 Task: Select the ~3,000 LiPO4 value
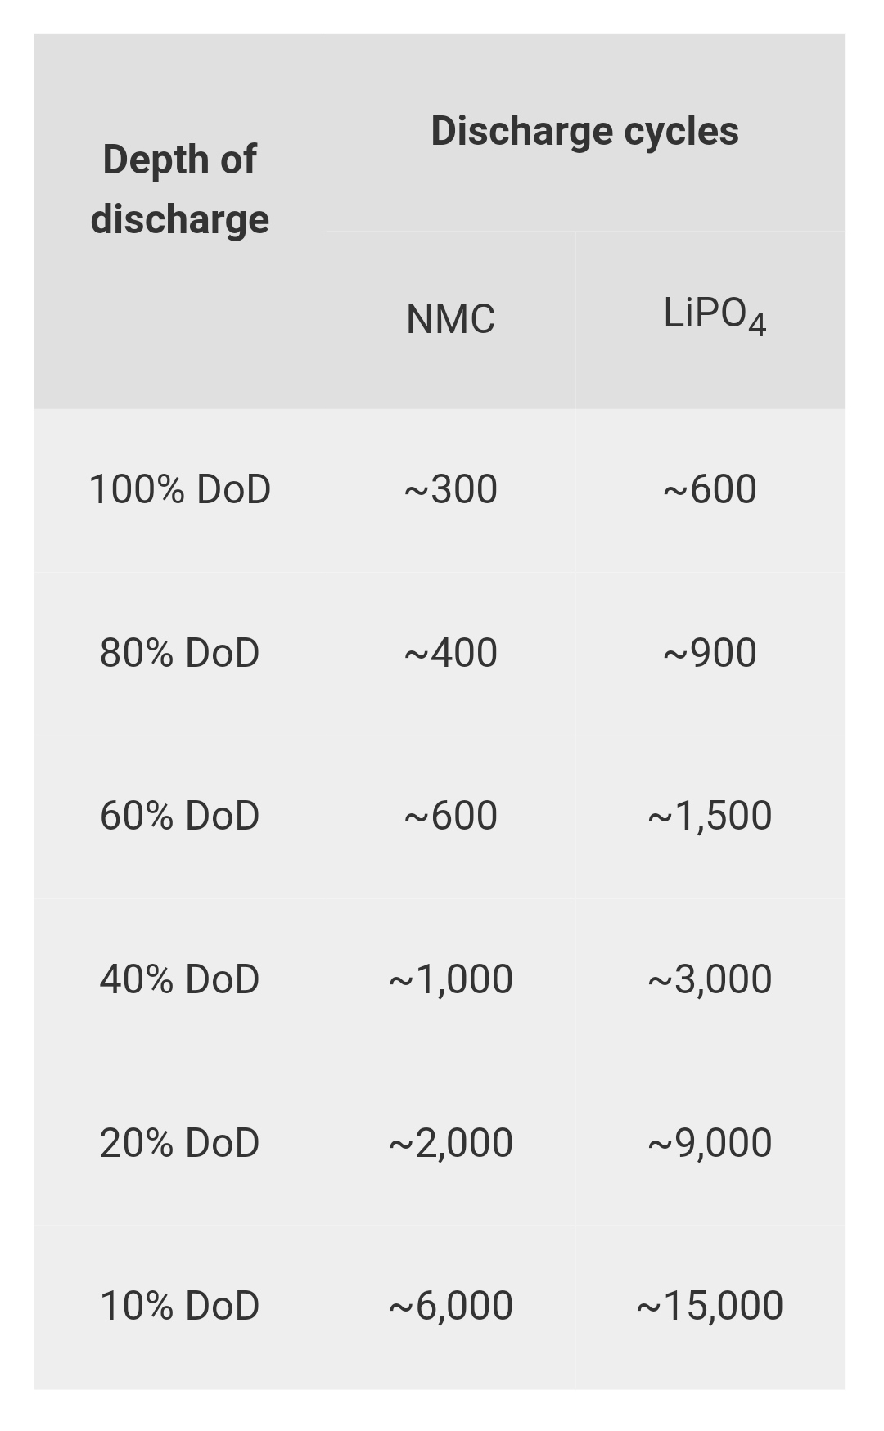tap(710, 979)
